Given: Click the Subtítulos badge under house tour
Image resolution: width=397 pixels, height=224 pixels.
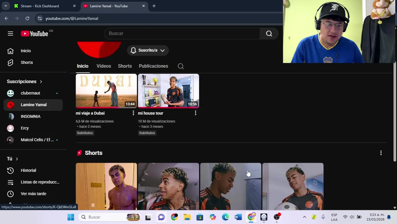Looking at the screenshot, I should point(147,133).
